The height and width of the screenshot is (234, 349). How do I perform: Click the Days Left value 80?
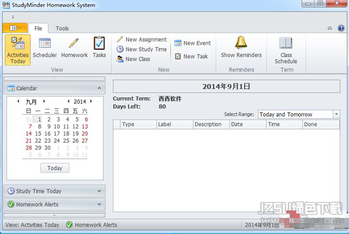pos(162,107)
